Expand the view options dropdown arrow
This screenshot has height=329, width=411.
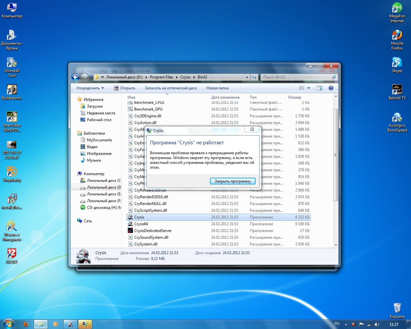(309, 88)
